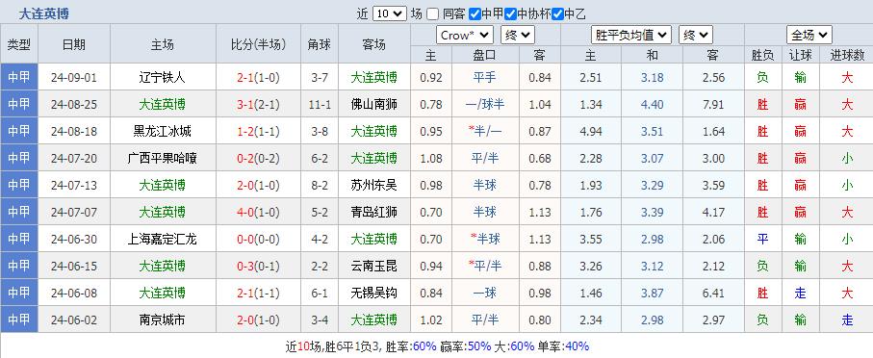The image size is (873, 358).
Task: Click score 0-3(0-1) on 24-06-15
Action: pos(258,266)
